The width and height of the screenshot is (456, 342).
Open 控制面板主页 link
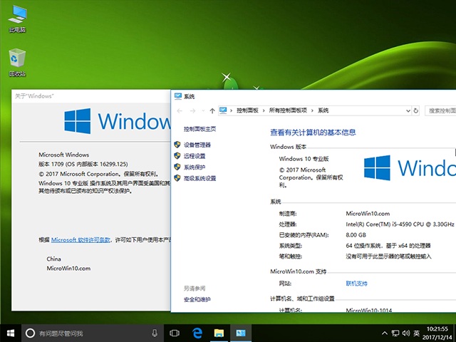[x=199, y=129]
